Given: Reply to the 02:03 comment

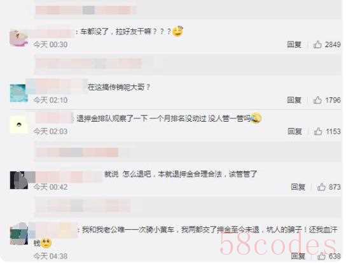Looking at the screenshot, I should pos(294,131).
